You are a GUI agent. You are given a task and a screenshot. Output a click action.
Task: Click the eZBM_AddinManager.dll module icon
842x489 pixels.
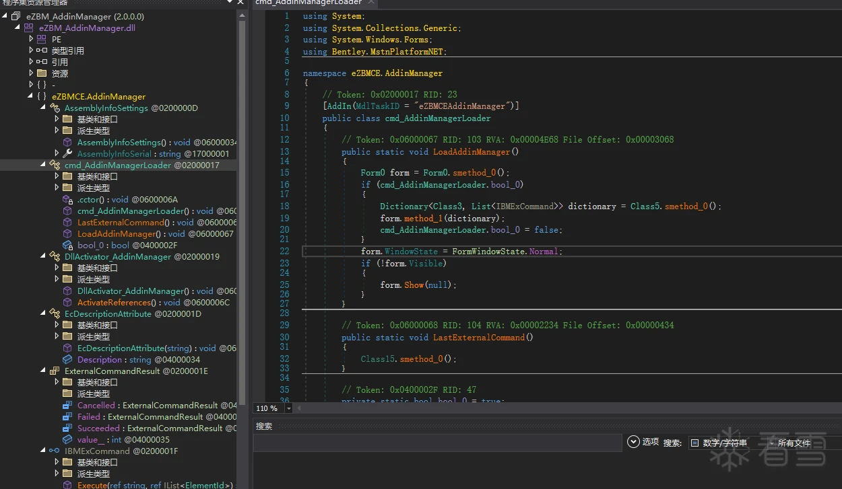(x=28, y=28)
